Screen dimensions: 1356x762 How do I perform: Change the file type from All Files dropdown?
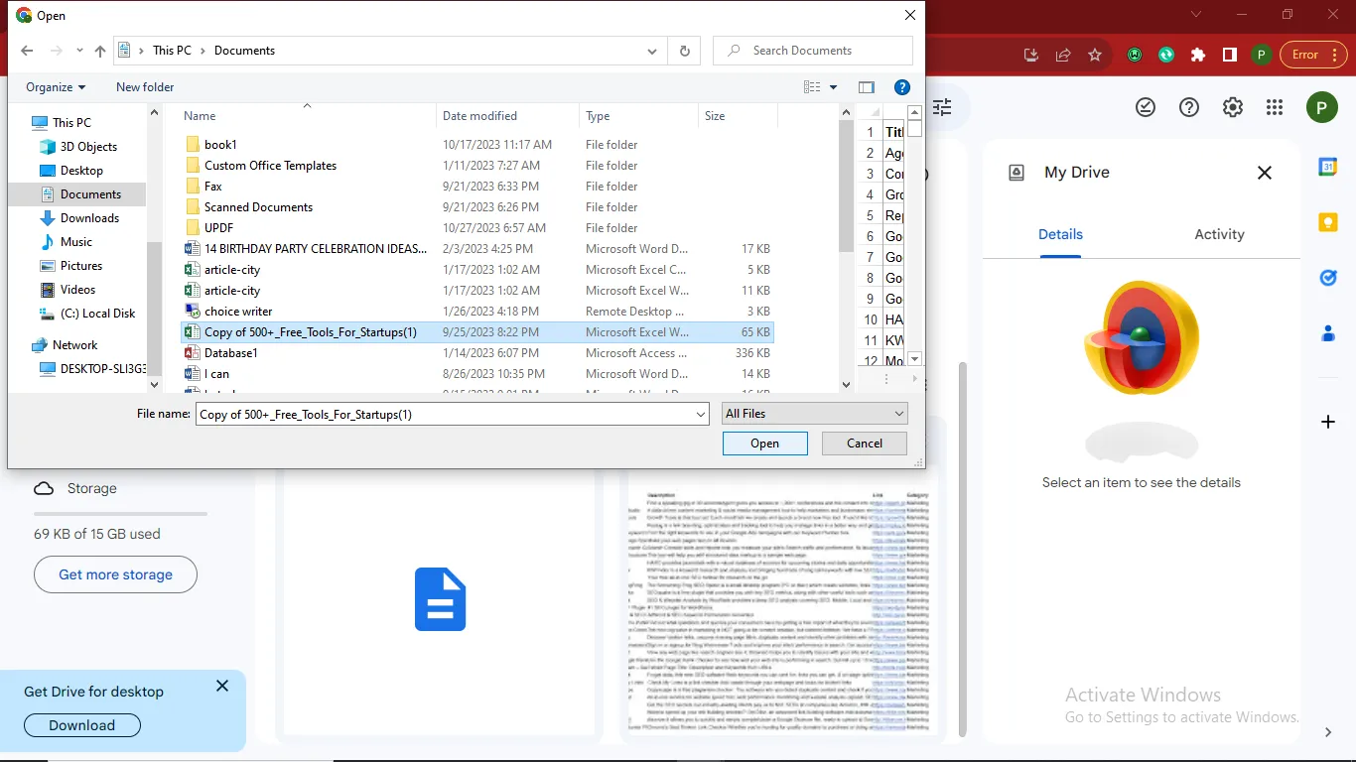(x=813, y=413)
